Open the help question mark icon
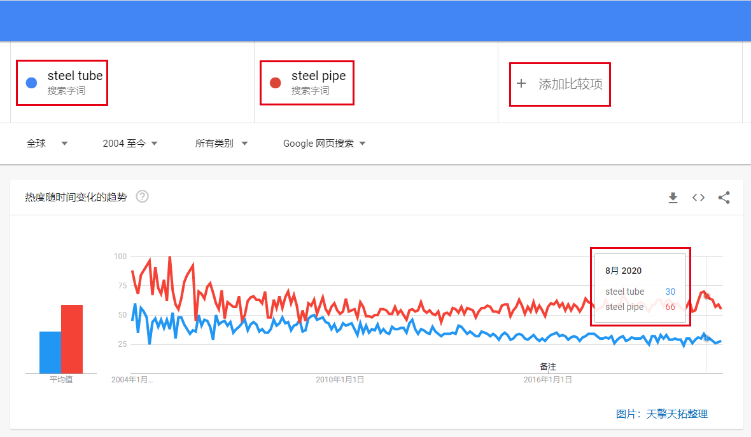 click(x=143, y=196)
